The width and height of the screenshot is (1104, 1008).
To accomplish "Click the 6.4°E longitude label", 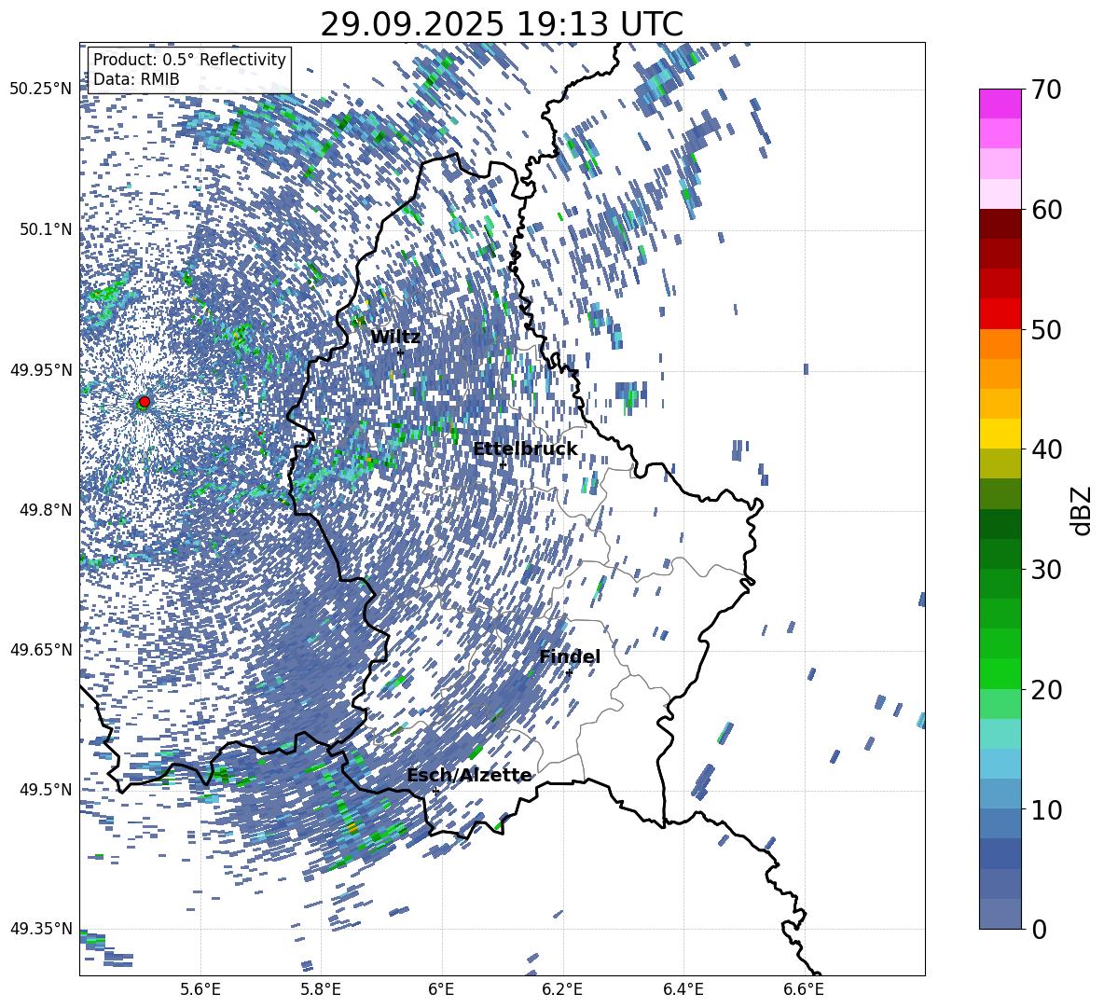I will [683, 989].
